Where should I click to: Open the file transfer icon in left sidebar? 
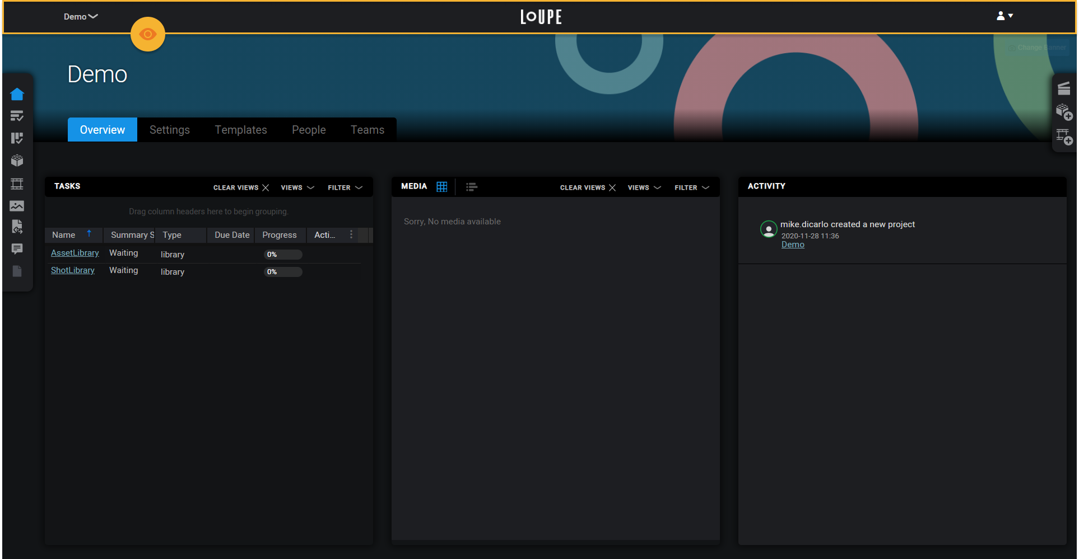17,227
